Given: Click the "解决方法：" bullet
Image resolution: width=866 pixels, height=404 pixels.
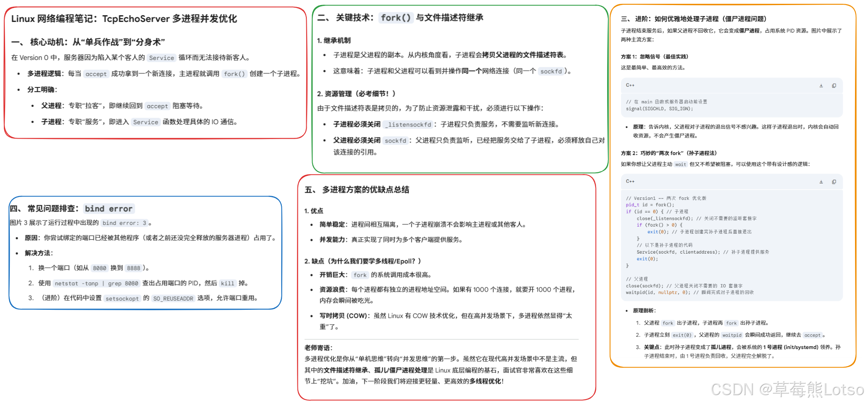Looking at the screenshot, I should pyautogui.click(x=39, y=253).
